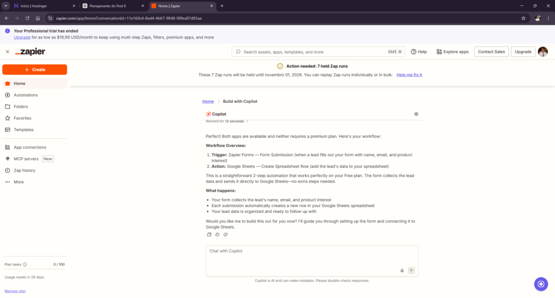Click the Folders icon

pyautogui.click(x=8, y=107)
